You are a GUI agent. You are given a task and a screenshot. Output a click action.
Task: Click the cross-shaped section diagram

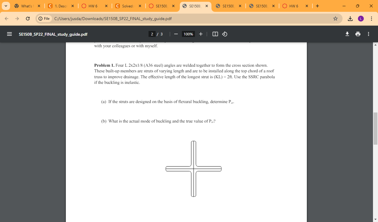click(193, 169)
